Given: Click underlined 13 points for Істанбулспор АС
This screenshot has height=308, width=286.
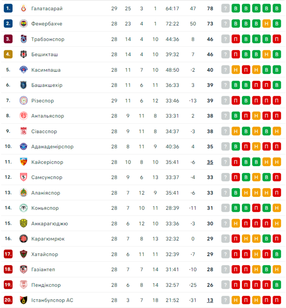Looking at the screenshot, I should pos(210,300).
